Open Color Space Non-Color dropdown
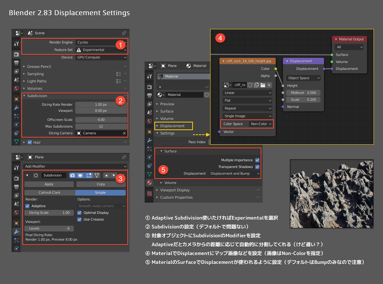The height and width of the screenshot is (284, 383). coord(261,124)
